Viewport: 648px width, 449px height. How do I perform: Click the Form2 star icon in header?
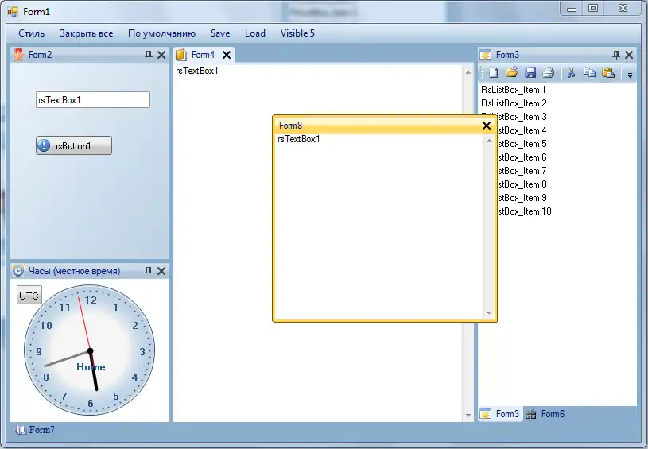(x=18, y=55)
